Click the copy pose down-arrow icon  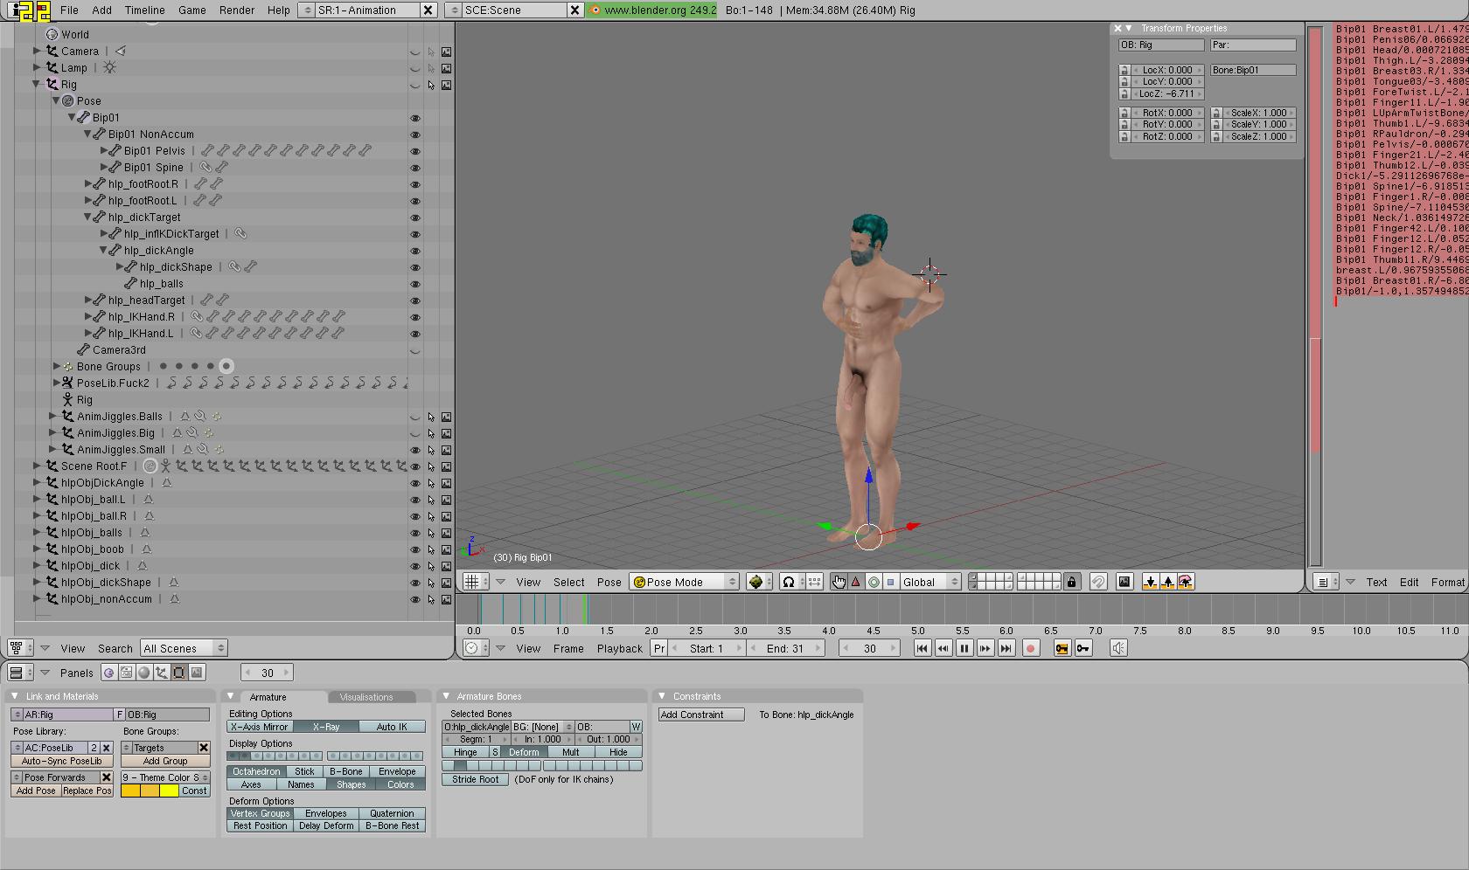click(1150, 582)
